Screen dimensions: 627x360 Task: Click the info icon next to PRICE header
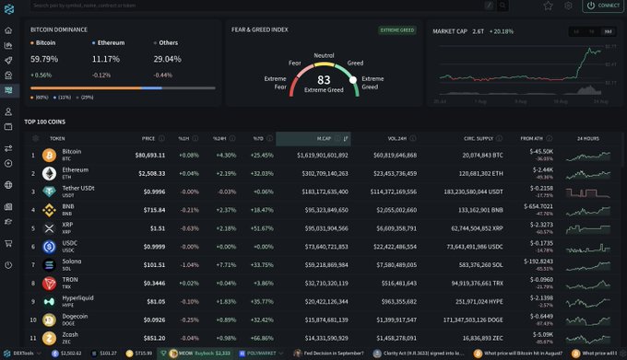click(x=161, y=138)
